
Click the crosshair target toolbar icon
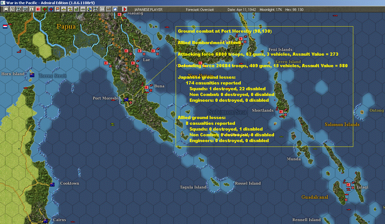click(96, 9)
